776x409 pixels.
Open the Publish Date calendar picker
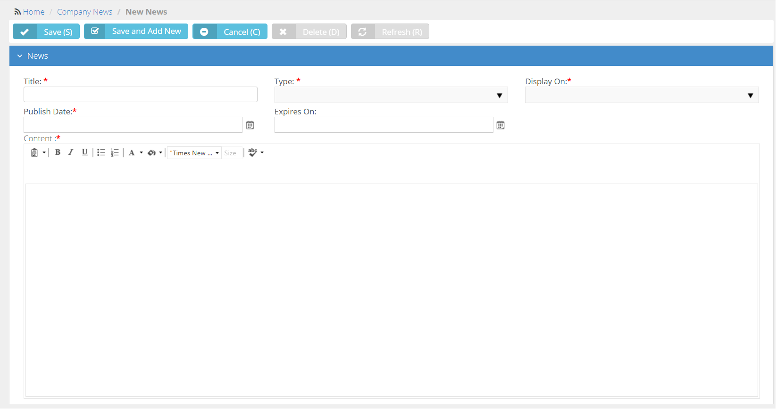[250, 125]
